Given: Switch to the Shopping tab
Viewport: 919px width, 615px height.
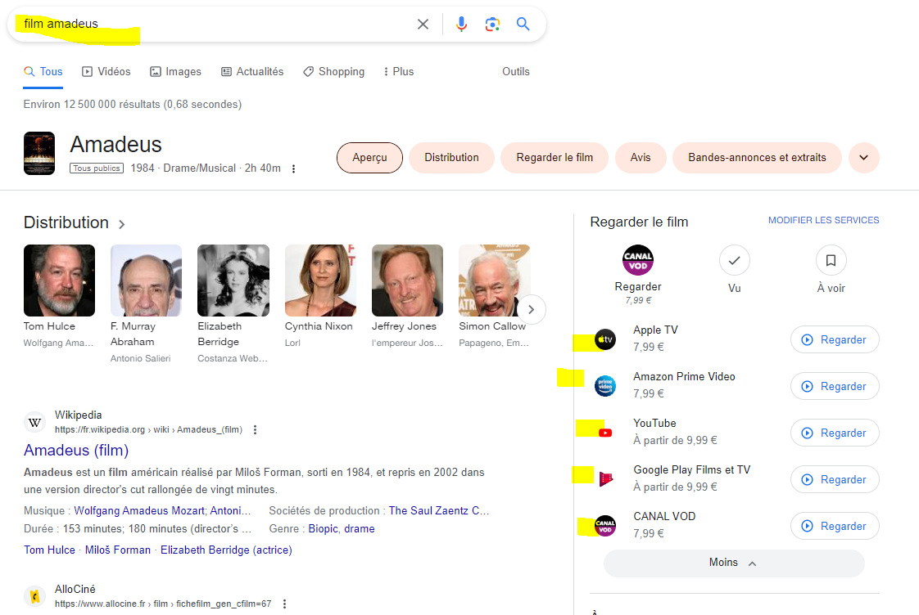Looking at the screenshot, I should [x=333, y=71].
